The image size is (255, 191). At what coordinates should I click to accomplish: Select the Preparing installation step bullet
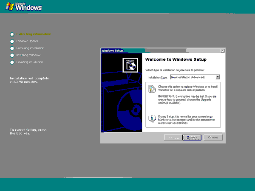(x=12, y=48)
